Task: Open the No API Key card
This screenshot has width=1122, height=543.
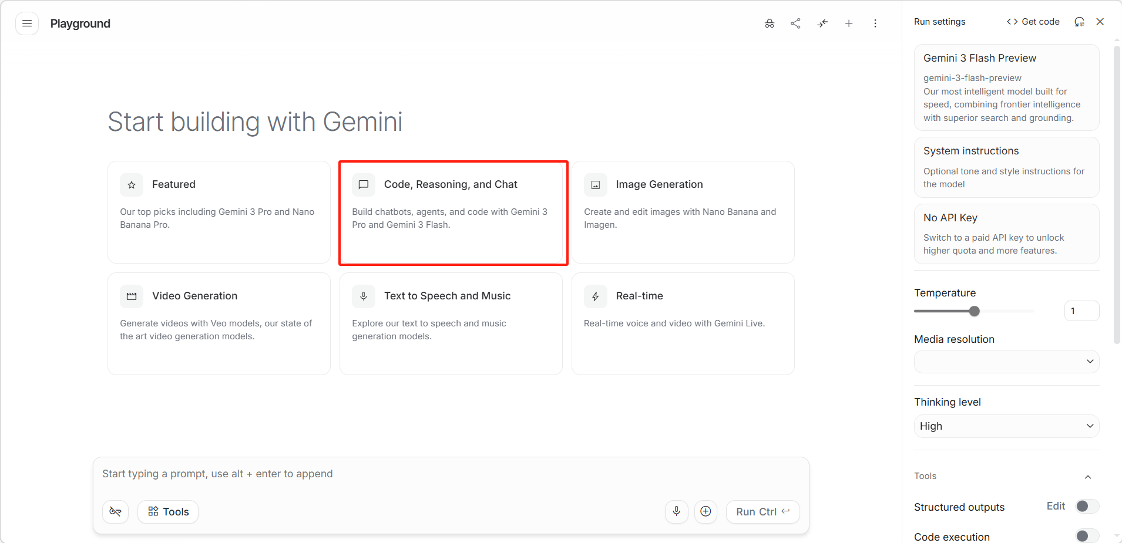Action: click(1007, 234)
